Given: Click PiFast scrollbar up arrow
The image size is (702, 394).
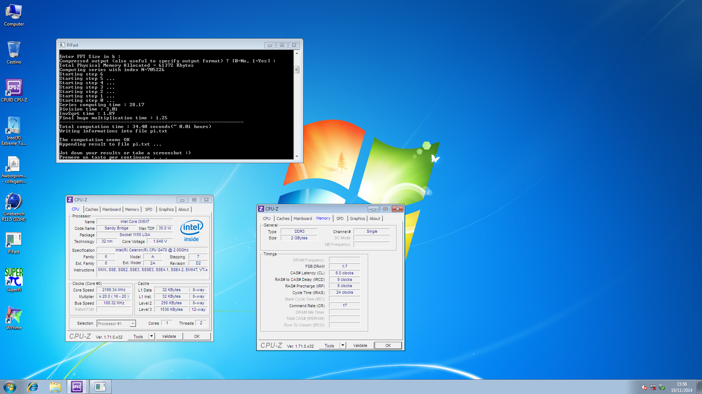Looking at the screenshot, I should 297,53.
